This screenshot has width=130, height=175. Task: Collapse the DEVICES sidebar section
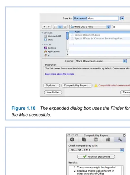[x=42, y=33]
